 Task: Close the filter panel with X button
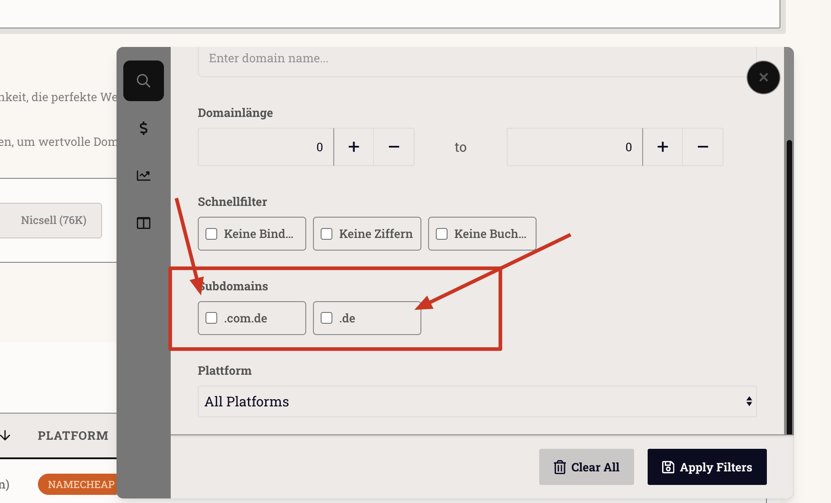click(x=763, y=78)
